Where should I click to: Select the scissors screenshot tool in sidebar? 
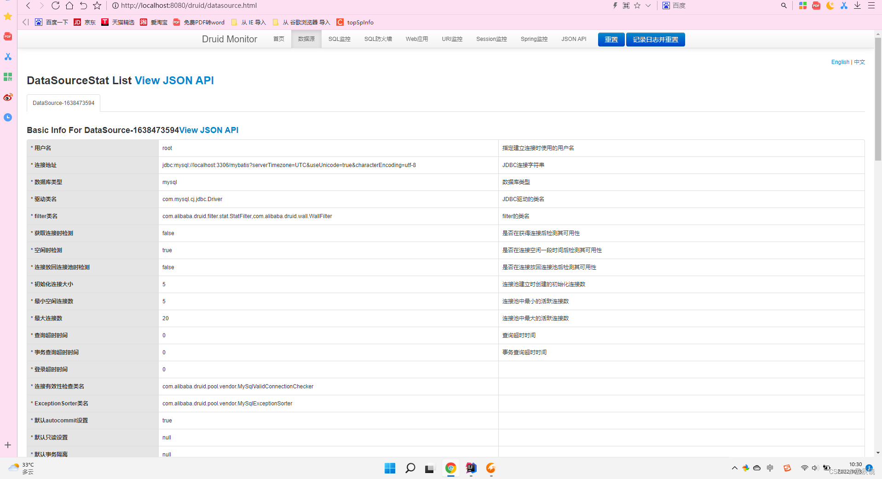tap(7, 57)
